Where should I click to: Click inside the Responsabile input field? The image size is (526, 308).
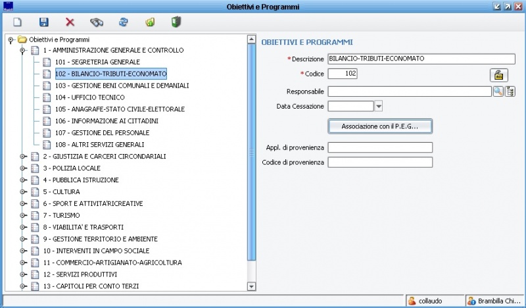[410, 91]
